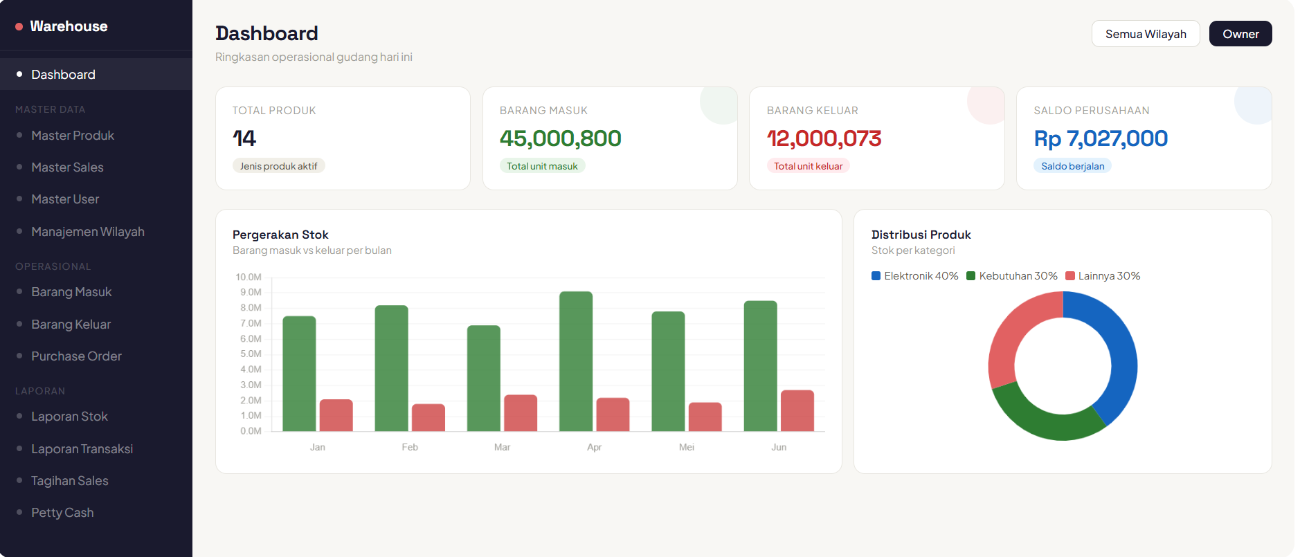The image size is (1300, 557).
Task: Open the Dashboard sidebar item
Action: coord(63,75)
